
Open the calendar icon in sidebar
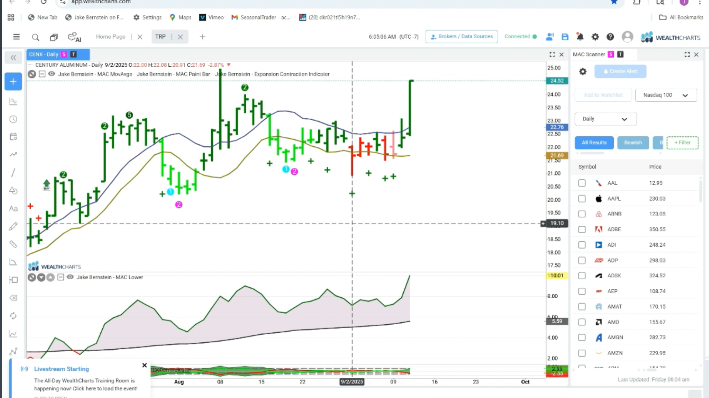13,137
